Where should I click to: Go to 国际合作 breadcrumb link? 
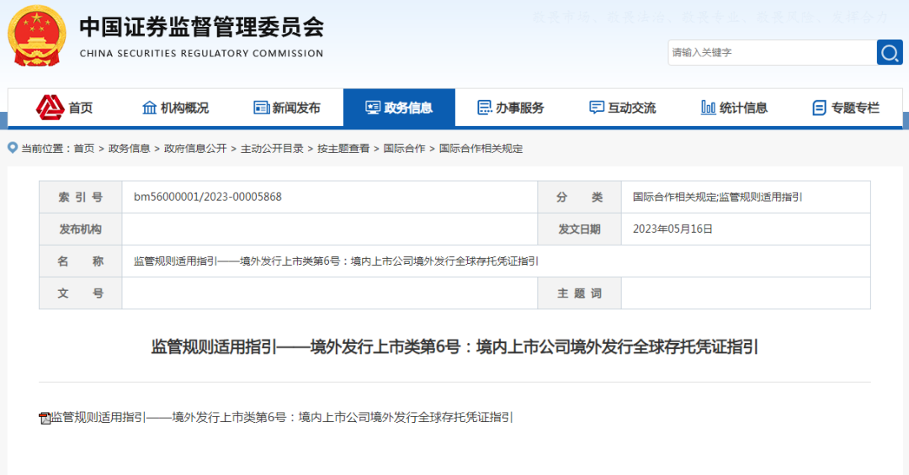click(404, 149)
